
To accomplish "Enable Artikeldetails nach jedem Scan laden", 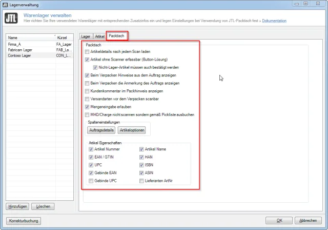I will coord(87,51).
